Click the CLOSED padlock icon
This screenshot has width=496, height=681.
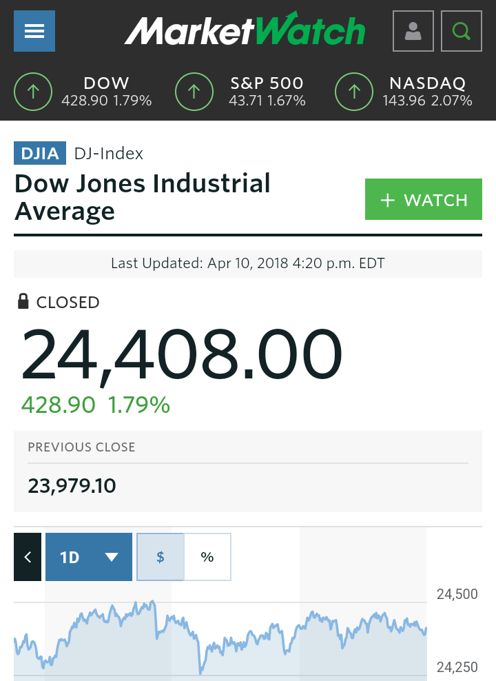click(x=23, y=301)
